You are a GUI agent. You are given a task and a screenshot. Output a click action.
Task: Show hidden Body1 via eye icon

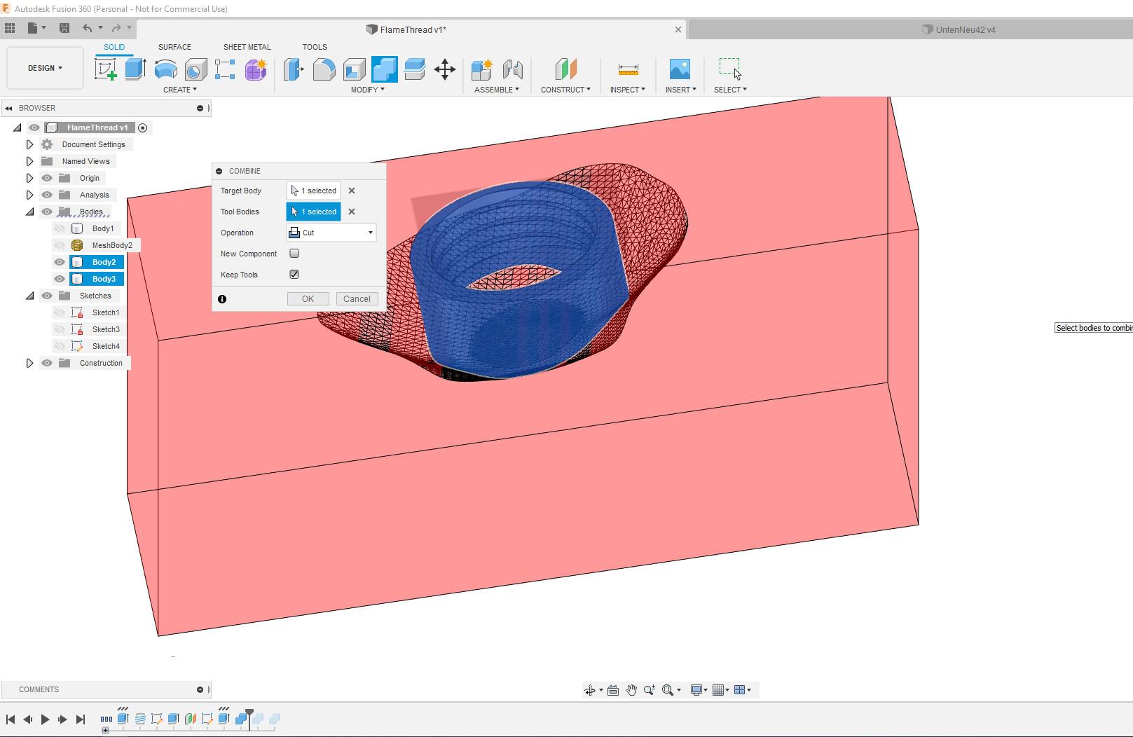pos(60,228)
